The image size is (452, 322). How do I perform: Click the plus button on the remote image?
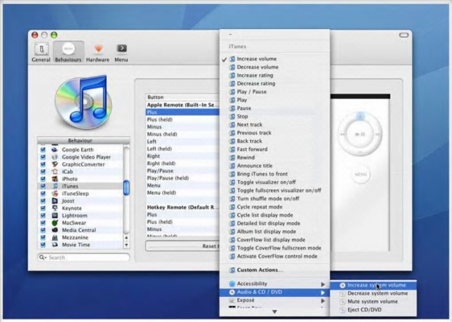(x=360, y=116)
